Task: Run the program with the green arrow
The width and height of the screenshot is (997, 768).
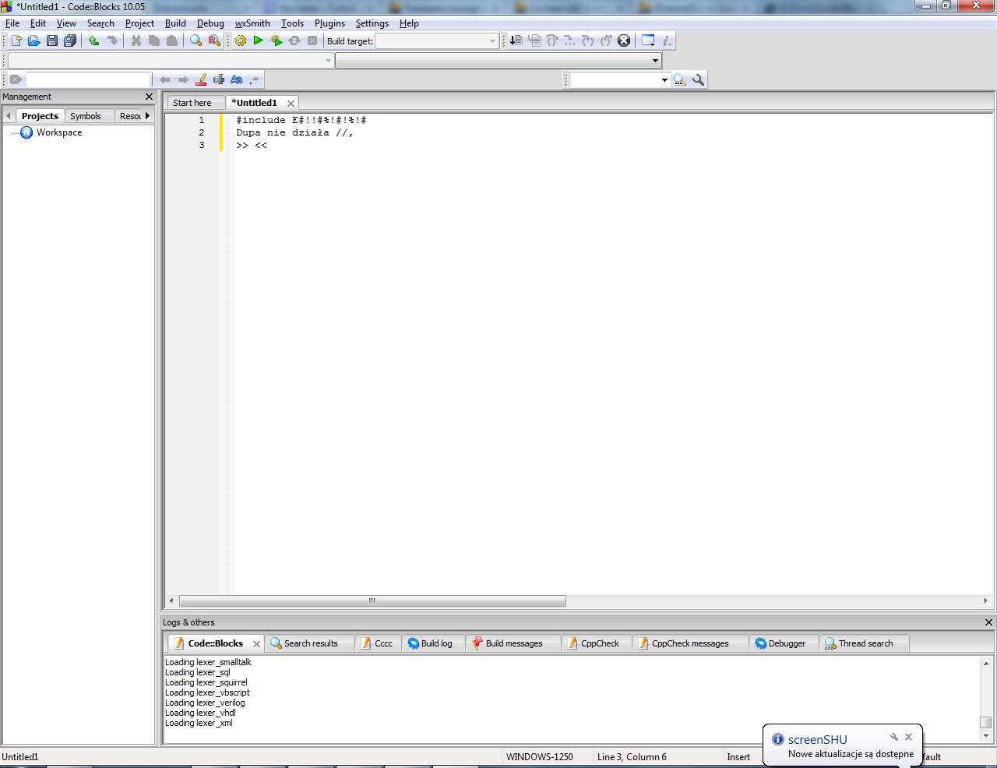Action: (259, 41)
